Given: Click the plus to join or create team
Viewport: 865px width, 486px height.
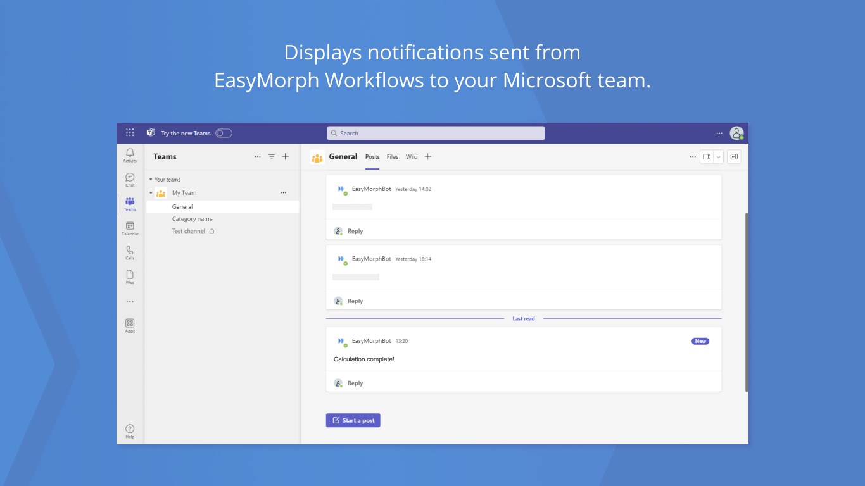Looking at the screenshot, I should coord(286,156).
